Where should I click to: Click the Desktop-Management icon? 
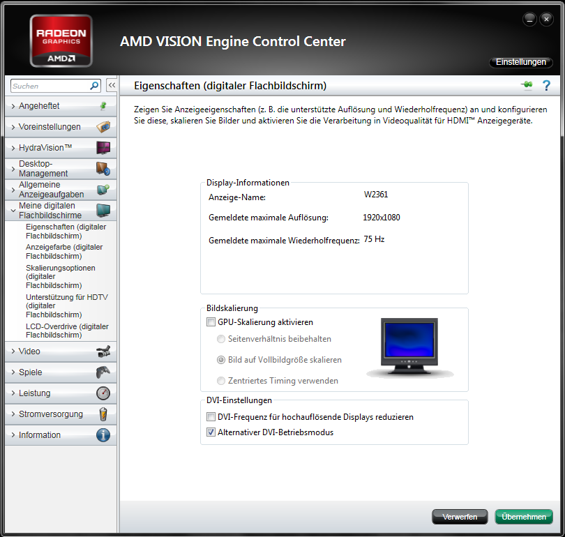coord(103,169)
